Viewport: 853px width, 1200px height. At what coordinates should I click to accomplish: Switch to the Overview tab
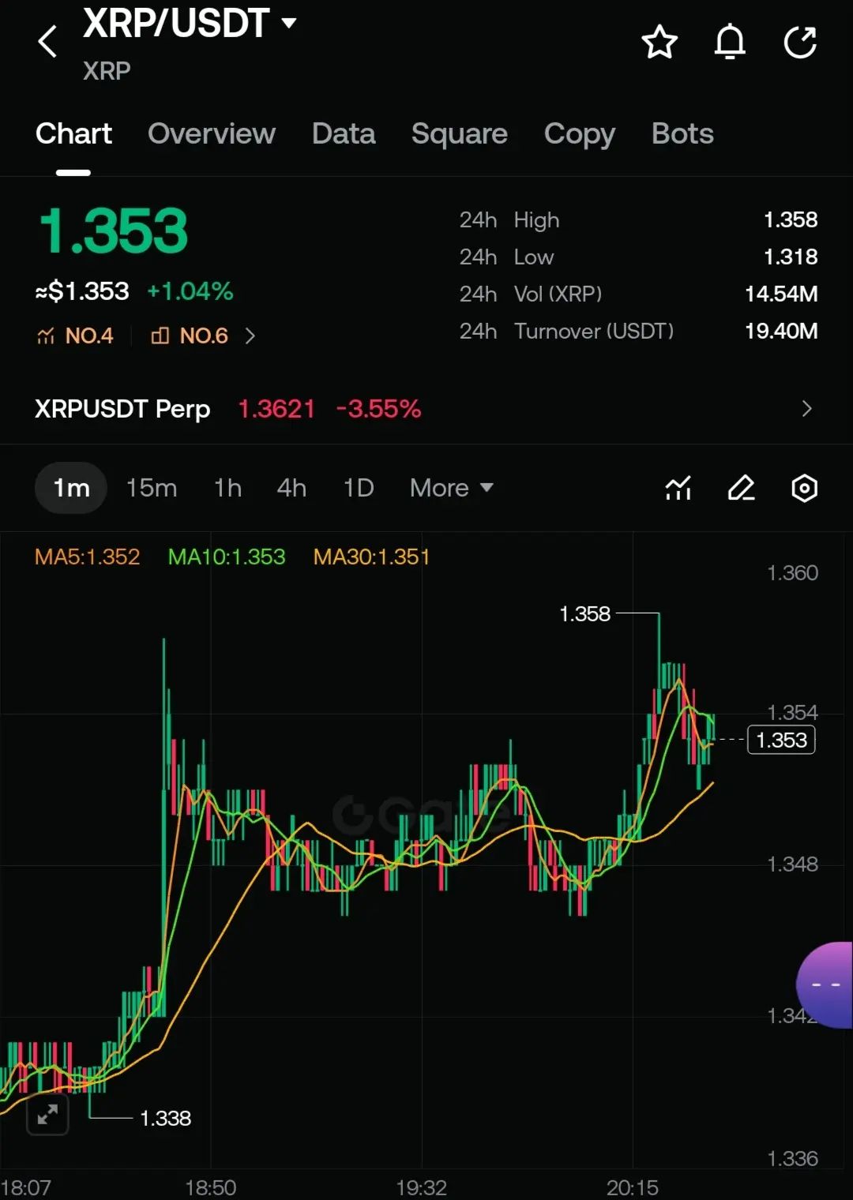pyautogui.click(x=212, y=133)
